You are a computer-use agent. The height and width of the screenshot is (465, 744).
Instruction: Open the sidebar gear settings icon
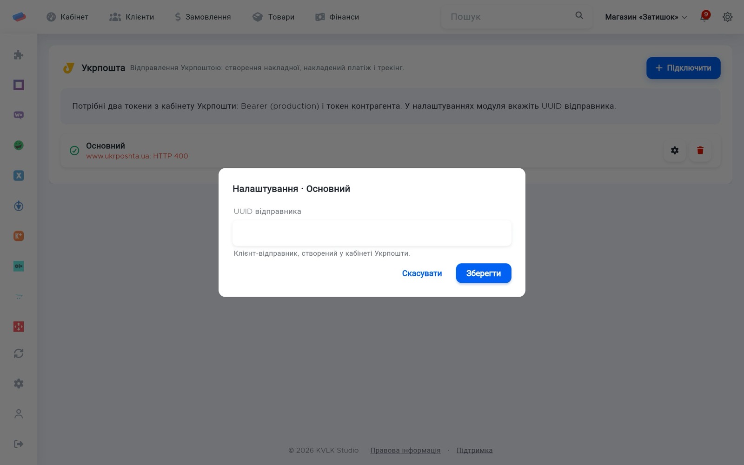click(19, 384)
